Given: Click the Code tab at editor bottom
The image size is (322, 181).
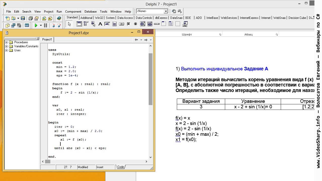Looking at the screenshot, I should [x=120, y=167].
